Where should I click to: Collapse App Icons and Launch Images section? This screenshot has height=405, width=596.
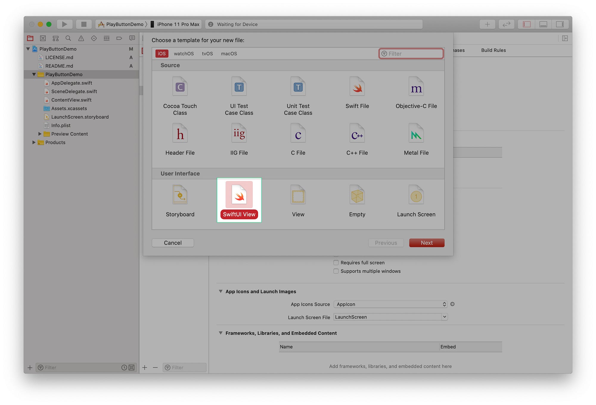pyautogui.click(x=221, y=291)
